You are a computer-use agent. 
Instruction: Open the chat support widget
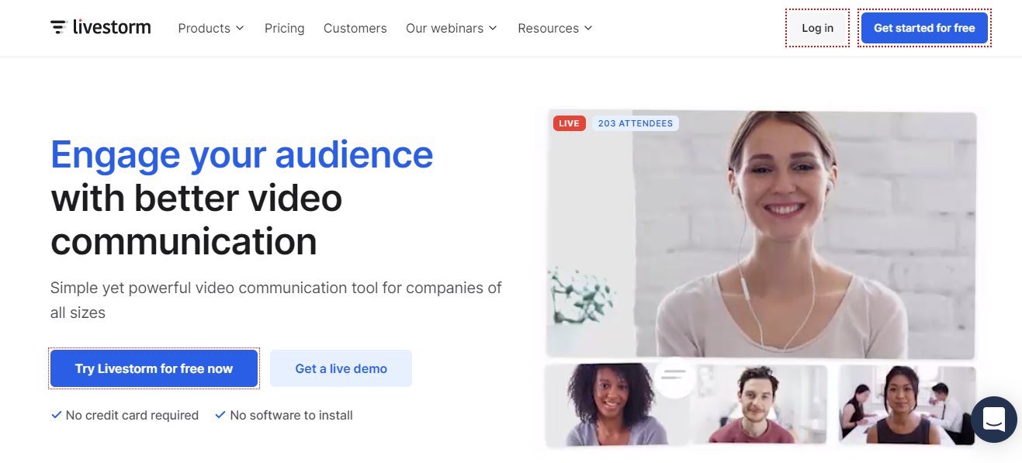[x=994, y=420]
